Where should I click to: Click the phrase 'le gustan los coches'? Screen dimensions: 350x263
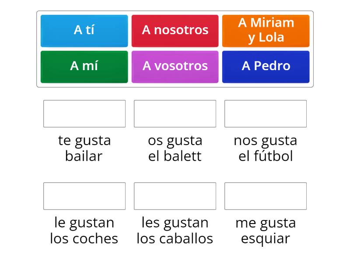pos(84,231)
